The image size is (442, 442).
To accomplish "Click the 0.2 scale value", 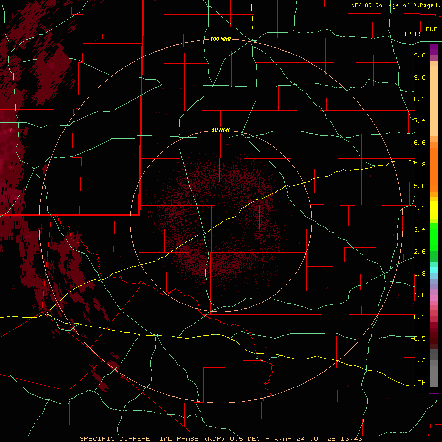I will pyautogui.click(x=420, y=317).
